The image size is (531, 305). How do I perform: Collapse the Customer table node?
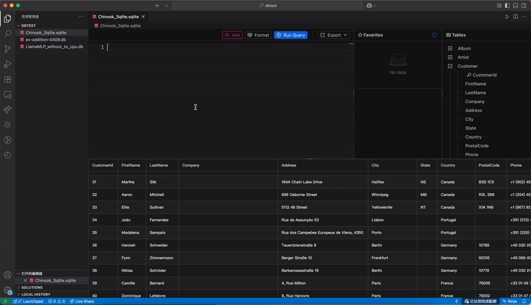450,66
